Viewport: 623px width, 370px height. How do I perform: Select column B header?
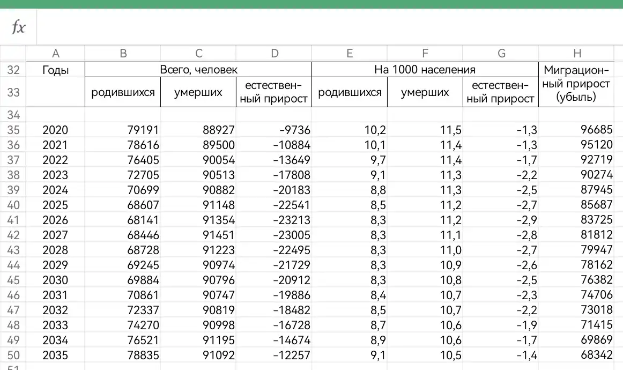click(x=123, y=53)
